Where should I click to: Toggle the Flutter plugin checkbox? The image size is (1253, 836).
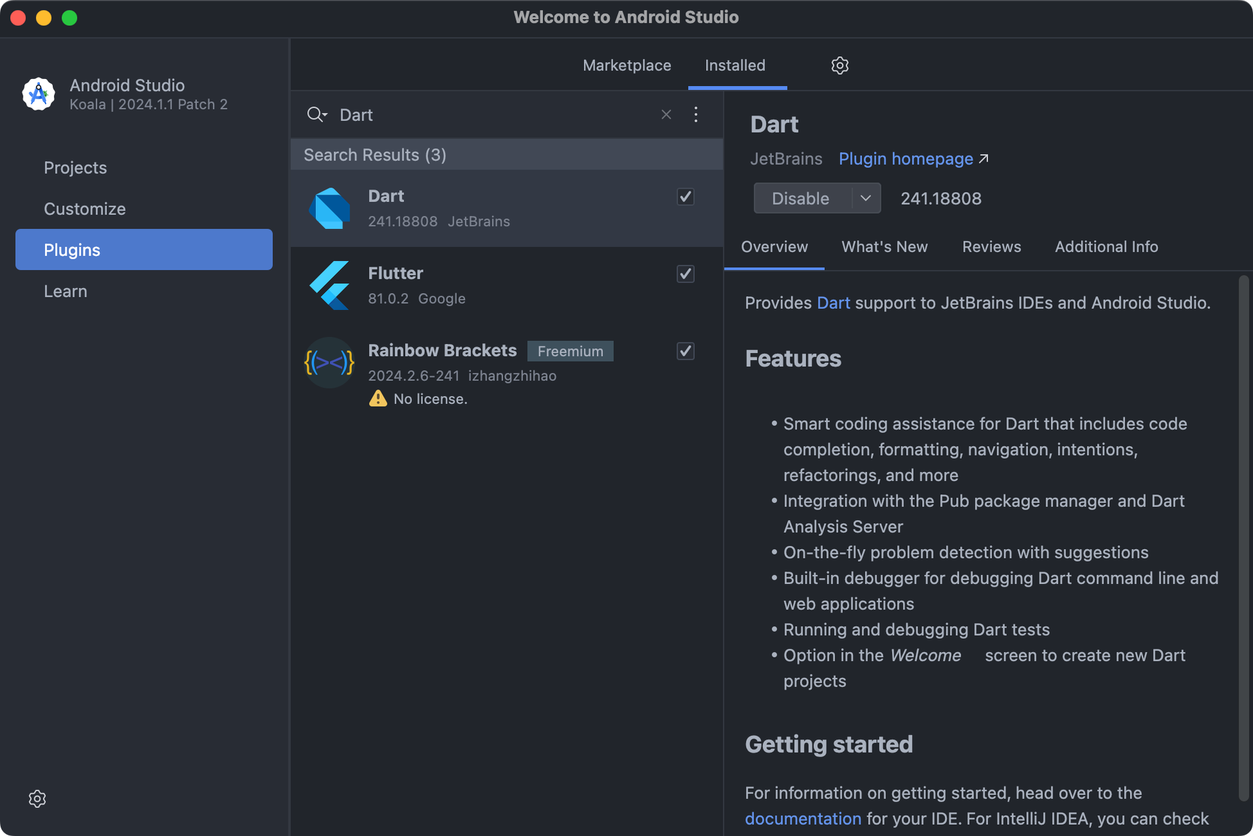point(685,274)
